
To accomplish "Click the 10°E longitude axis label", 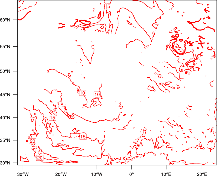I will [166, 174].
